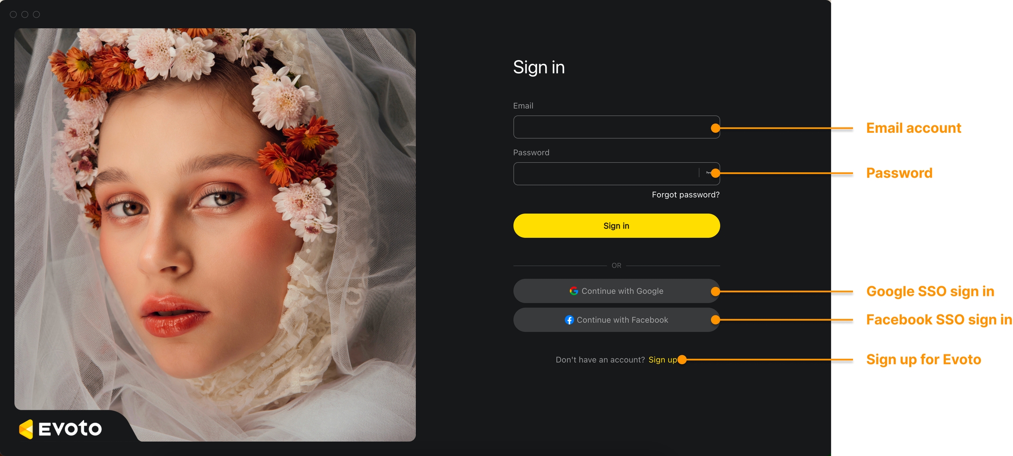1013x456 pixels.
Task: Click the Email input field
Action: click(x=616, y=127)
